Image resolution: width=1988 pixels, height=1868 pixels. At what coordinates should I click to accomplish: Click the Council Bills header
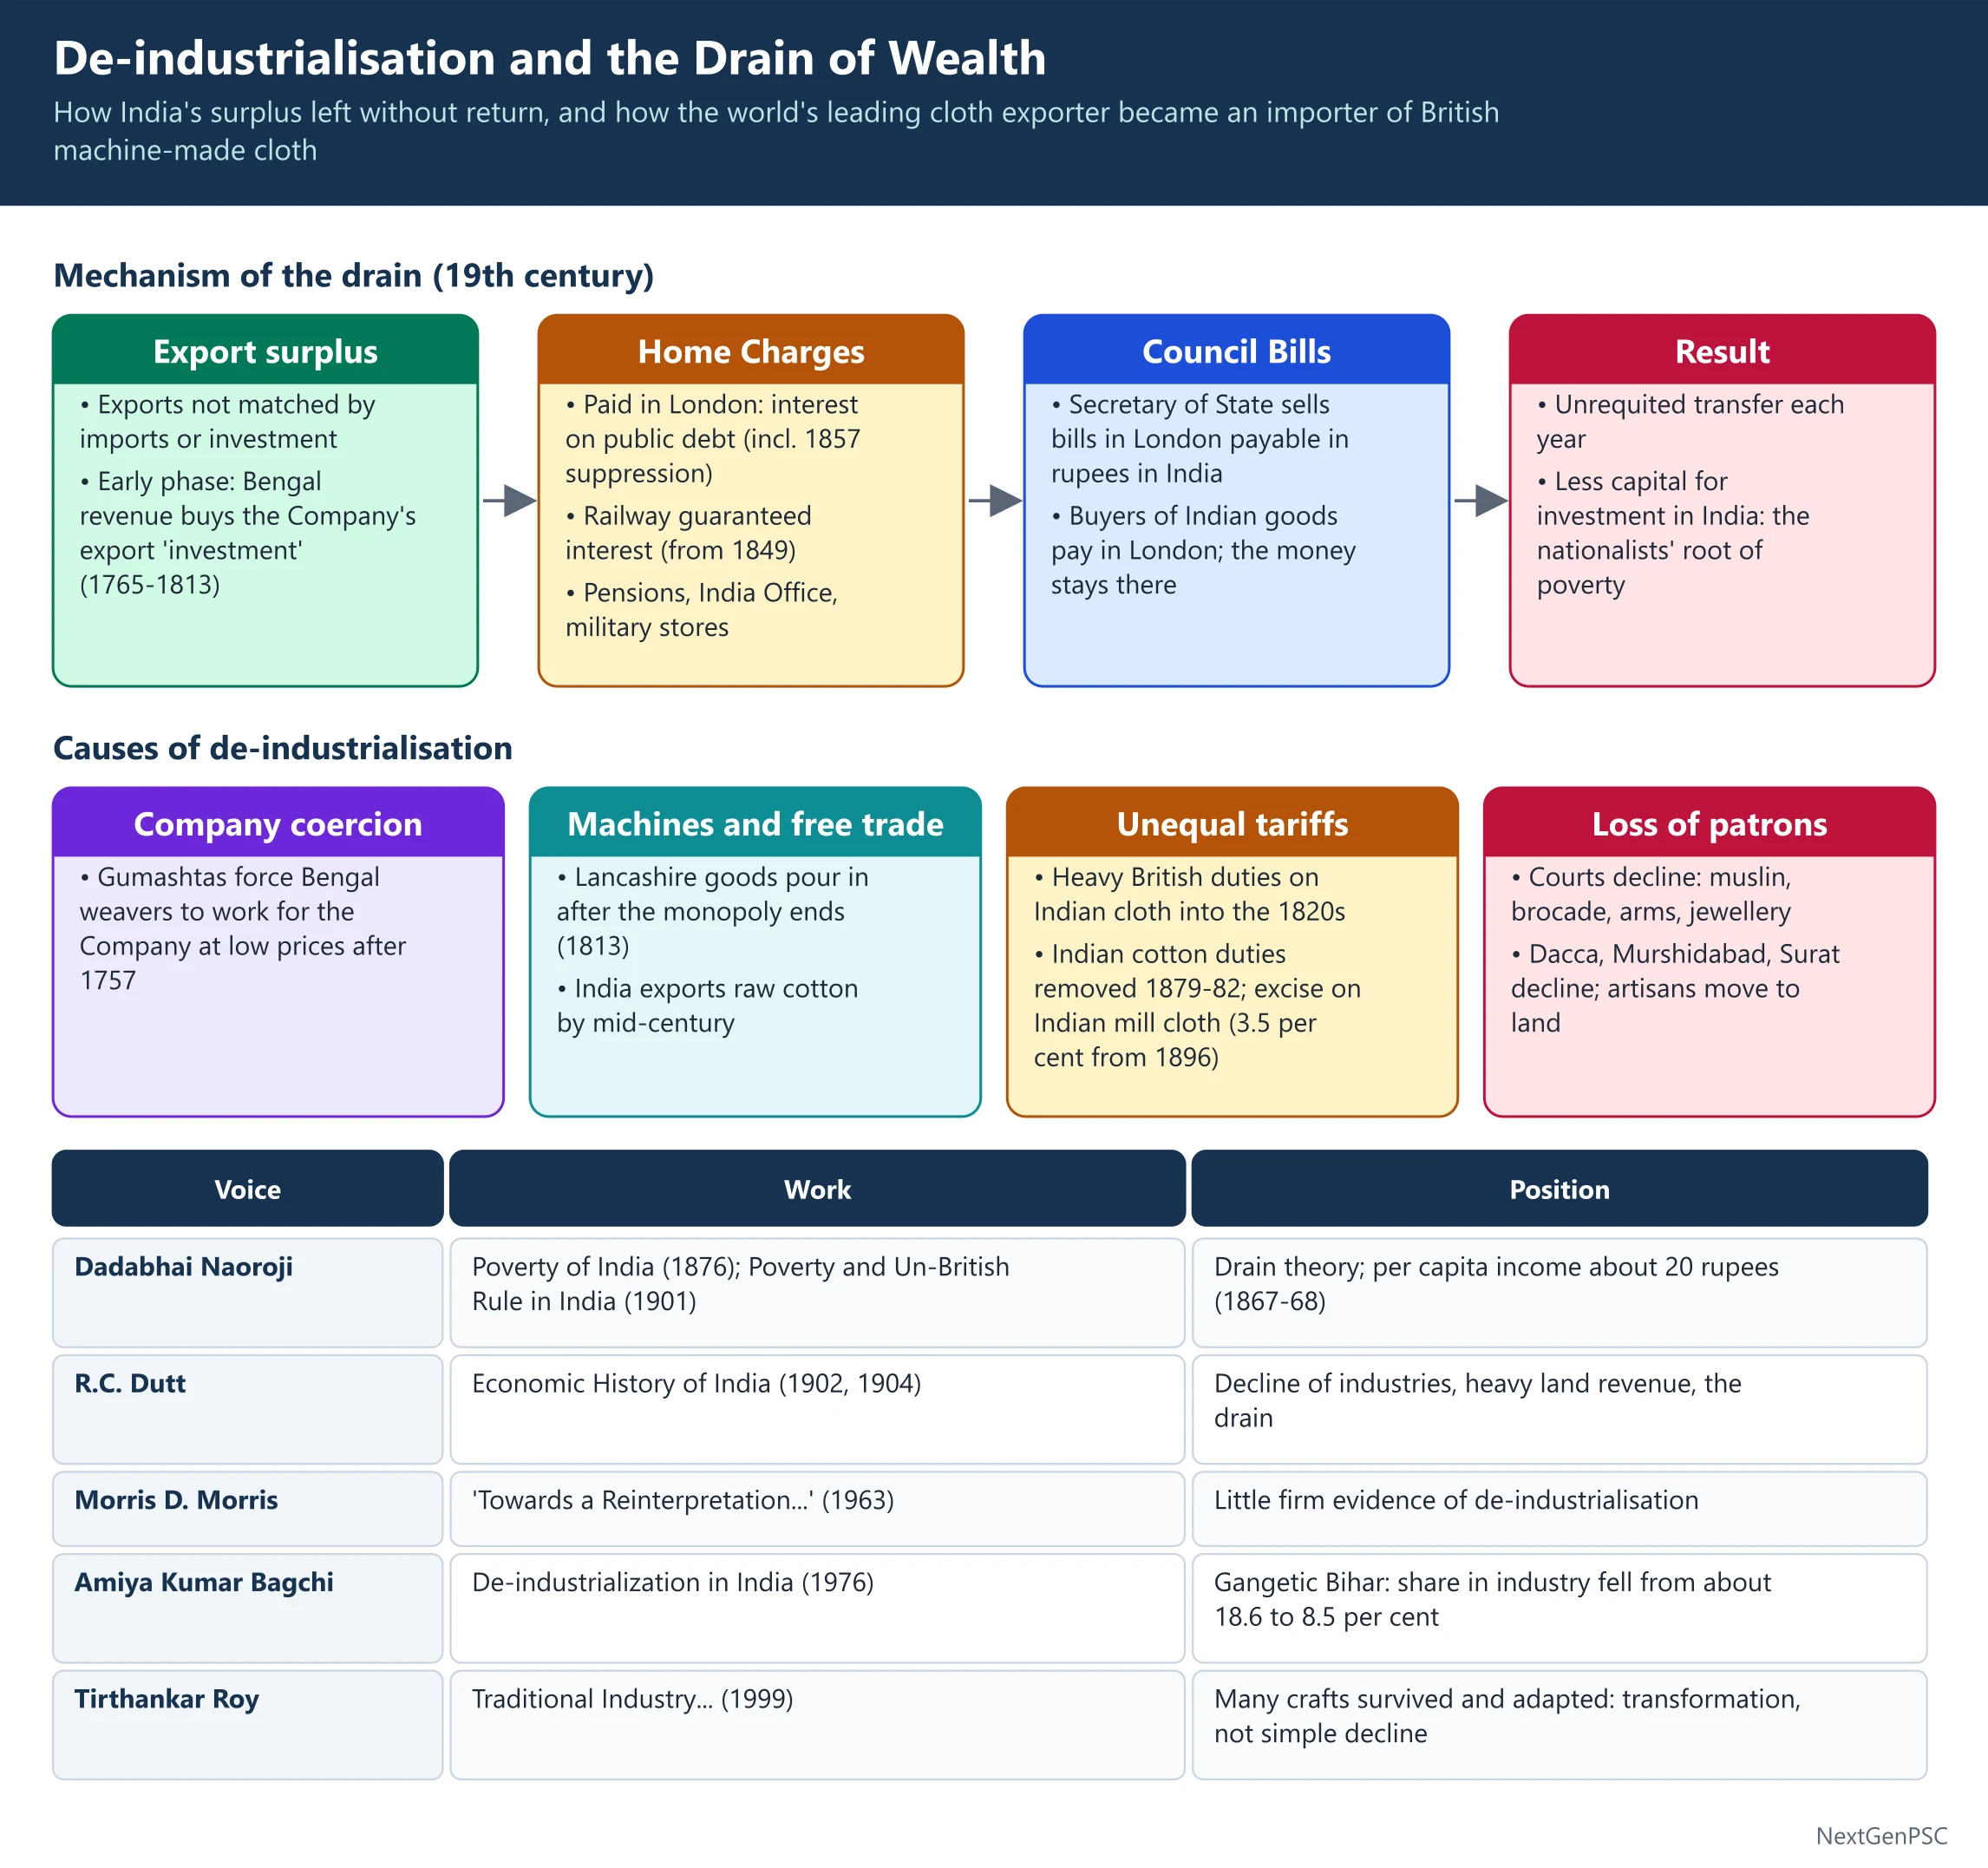click(1237, 351)
